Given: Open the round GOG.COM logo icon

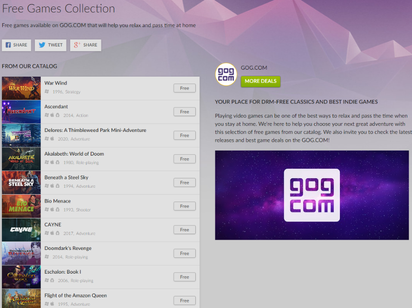Looking at the screenshot, I should tap(226, 74).
